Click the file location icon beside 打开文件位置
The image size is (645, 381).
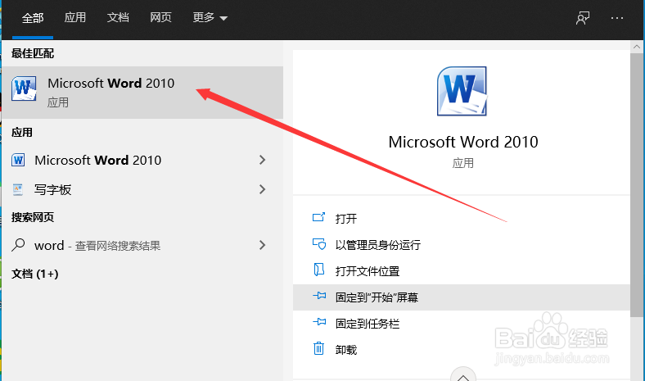pyautogui.click(x=319, y=270)
